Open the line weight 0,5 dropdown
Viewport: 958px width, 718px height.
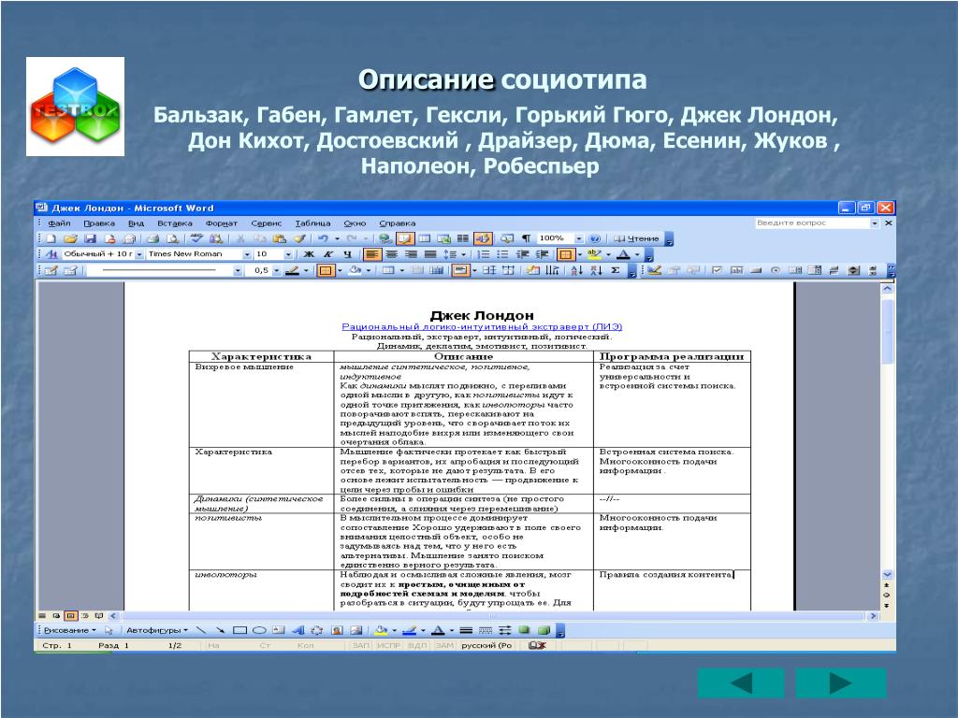tap(277, 270)
